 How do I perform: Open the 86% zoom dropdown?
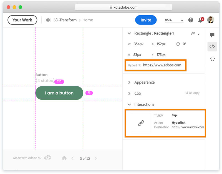tap(174, 20)
